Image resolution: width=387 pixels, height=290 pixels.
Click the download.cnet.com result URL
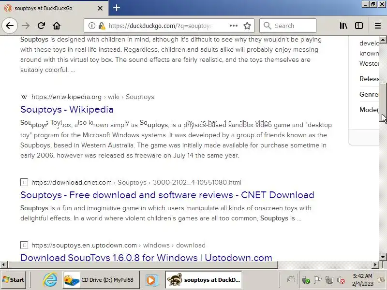tap(136, 183)
